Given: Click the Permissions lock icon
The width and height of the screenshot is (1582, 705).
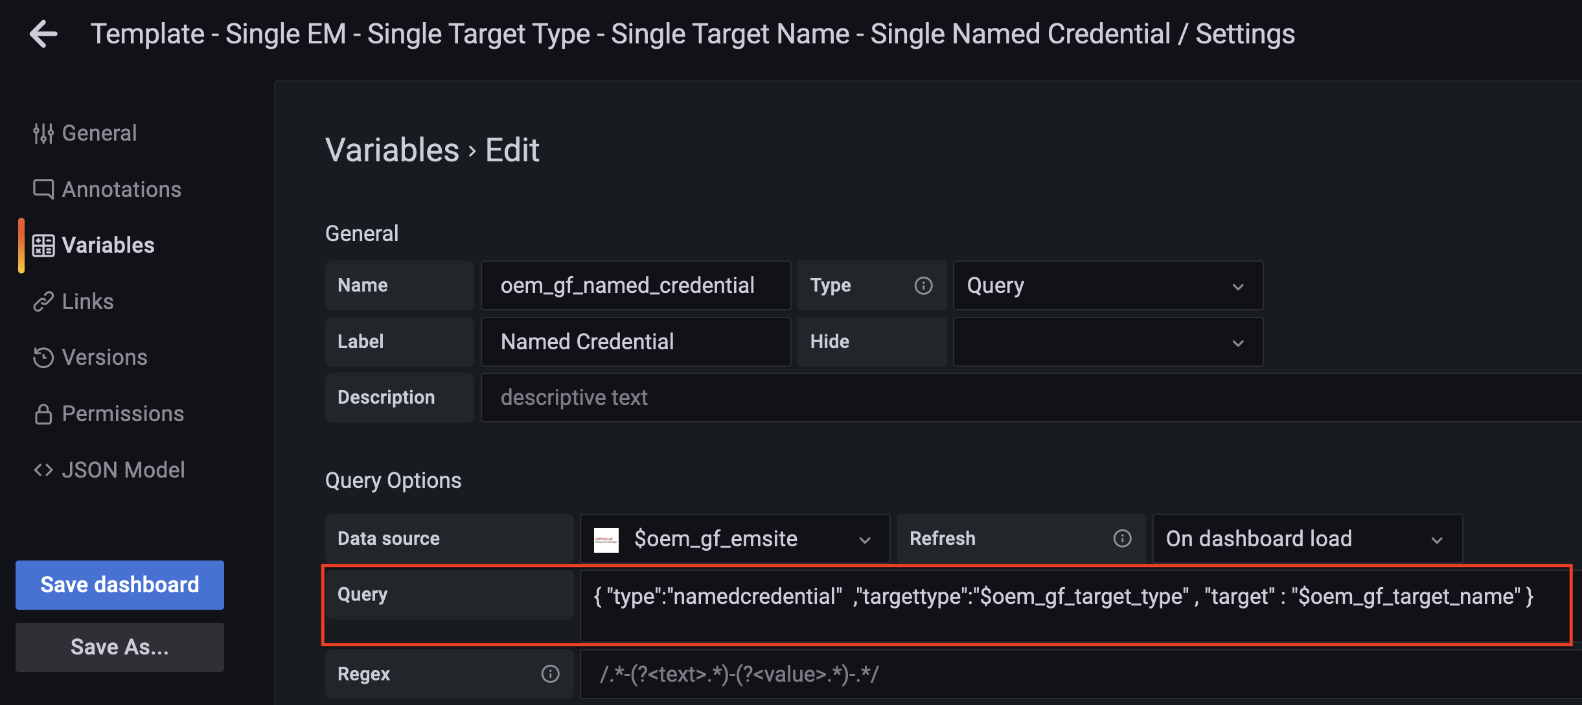Looking at the screenshot, I should (43, 414).
